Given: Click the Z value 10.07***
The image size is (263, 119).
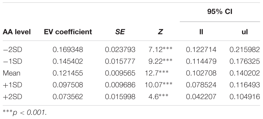Looking at the screenshot, I should click(158, 85).
